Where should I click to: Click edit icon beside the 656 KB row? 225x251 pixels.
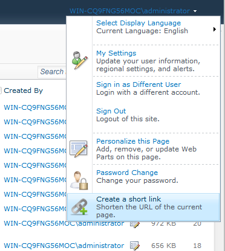click(x=135, y=246)
